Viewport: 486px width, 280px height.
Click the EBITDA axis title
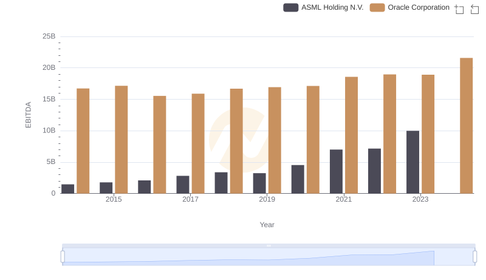click(28, 115)
